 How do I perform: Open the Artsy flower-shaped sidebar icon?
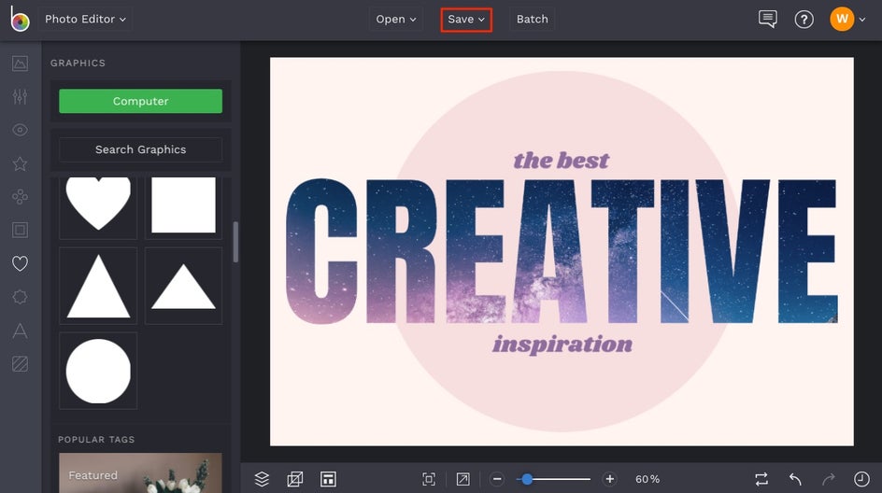(x=20, y=197)
